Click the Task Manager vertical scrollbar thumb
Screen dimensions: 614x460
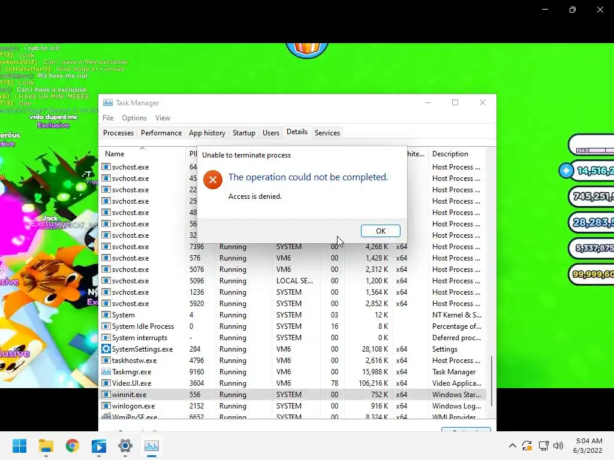(x=491, y=380)
